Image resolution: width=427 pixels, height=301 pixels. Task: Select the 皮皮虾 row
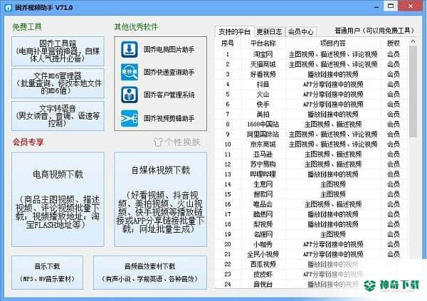click(x=312, y=274)
